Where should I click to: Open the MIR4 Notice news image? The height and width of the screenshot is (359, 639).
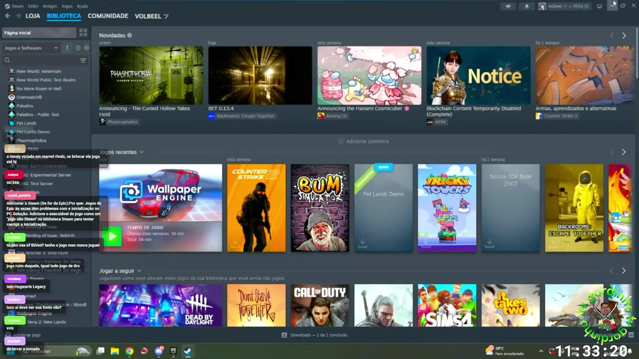[x=478, y=75]
